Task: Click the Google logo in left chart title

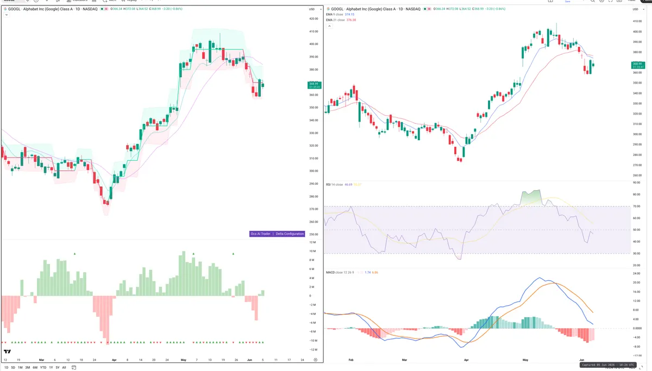Action: point(5,9)
